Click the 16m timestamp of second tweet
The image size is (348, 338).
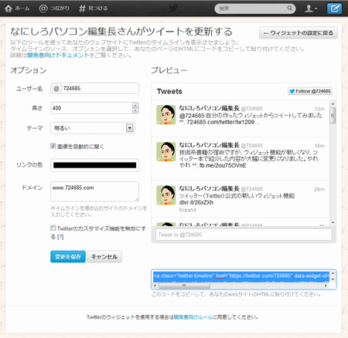click(319, 146)
